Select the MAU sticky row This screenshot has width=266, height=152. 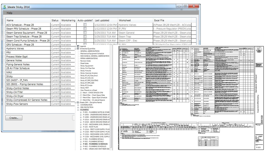click(x=40, y=72)
